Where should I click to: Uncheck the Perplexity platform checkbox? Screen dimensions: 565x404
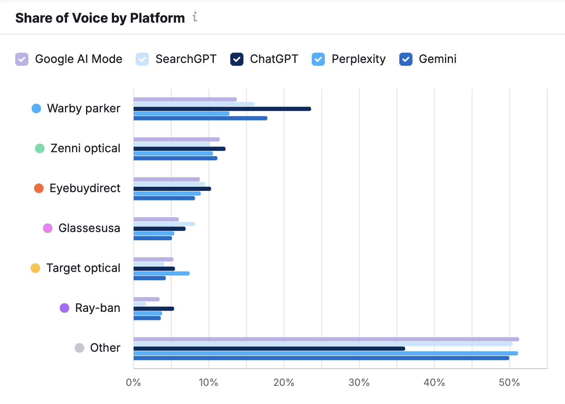[x=318, y=59]
